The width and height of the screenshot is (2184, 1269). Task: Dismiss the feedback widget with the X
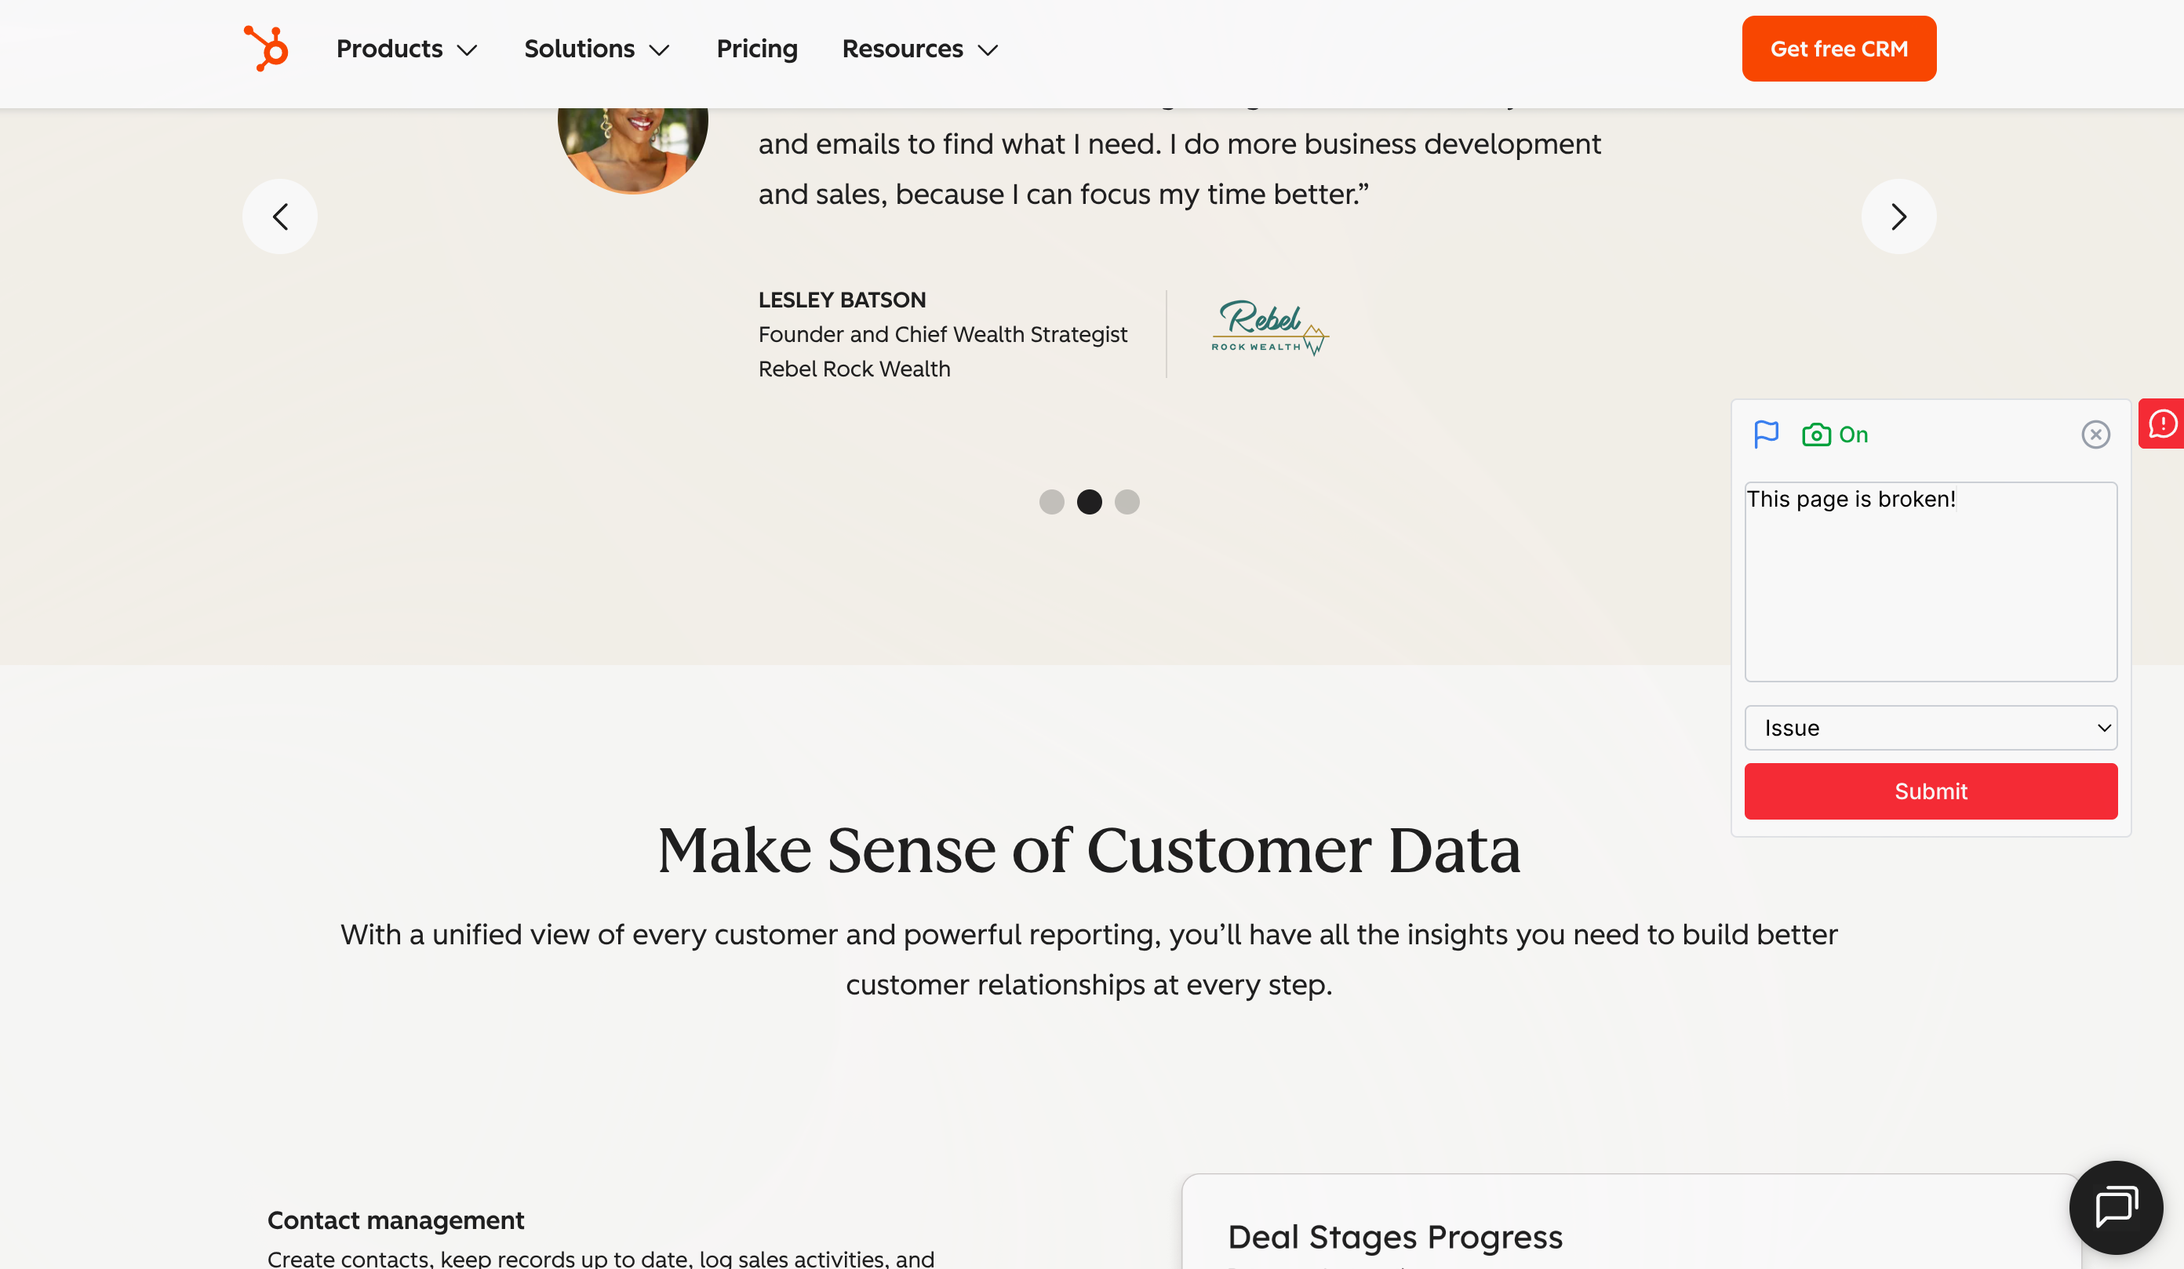coord(2095,434)
